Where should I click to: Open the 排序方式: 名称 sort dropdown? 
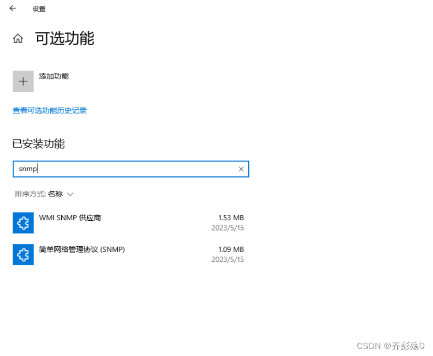coord(44,194)
